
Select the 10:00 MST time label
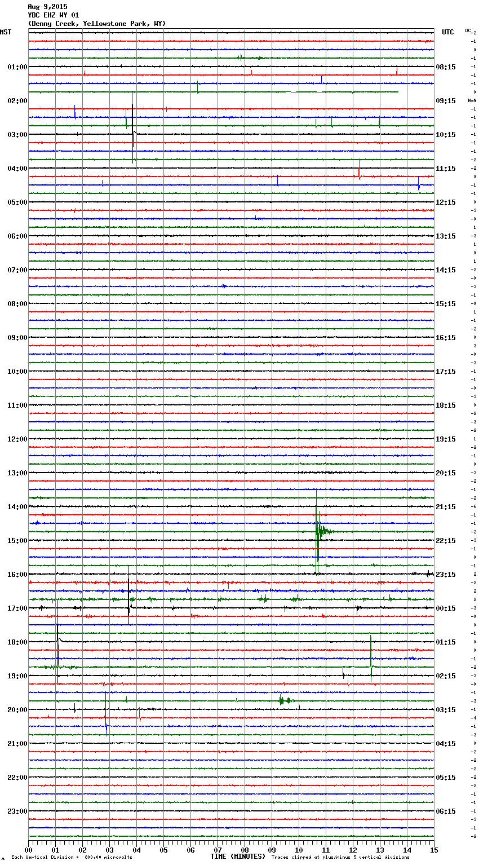pyautogui.click(x=17, y=372)
